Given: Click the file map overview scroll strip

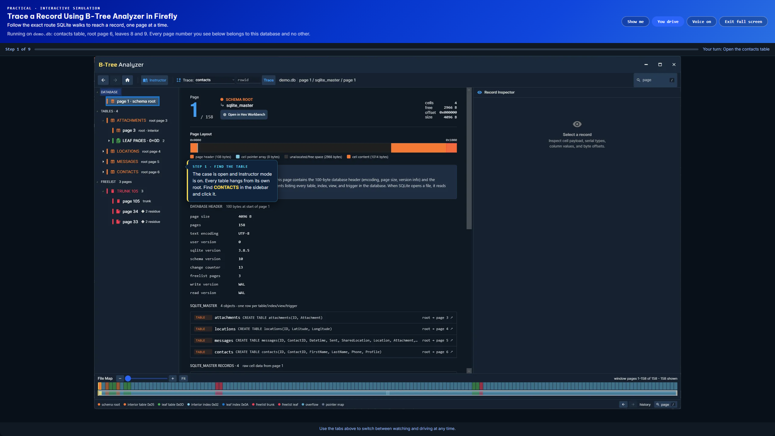Looking at the screenshot, I should click(x=387, y=393).
